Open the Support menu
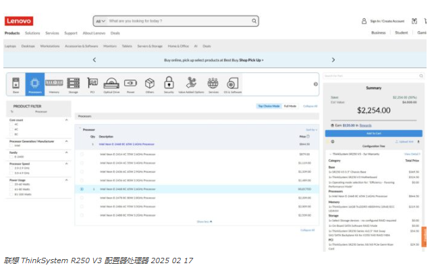This screenshot has height=276, width=436. click(x=71, y=33)
